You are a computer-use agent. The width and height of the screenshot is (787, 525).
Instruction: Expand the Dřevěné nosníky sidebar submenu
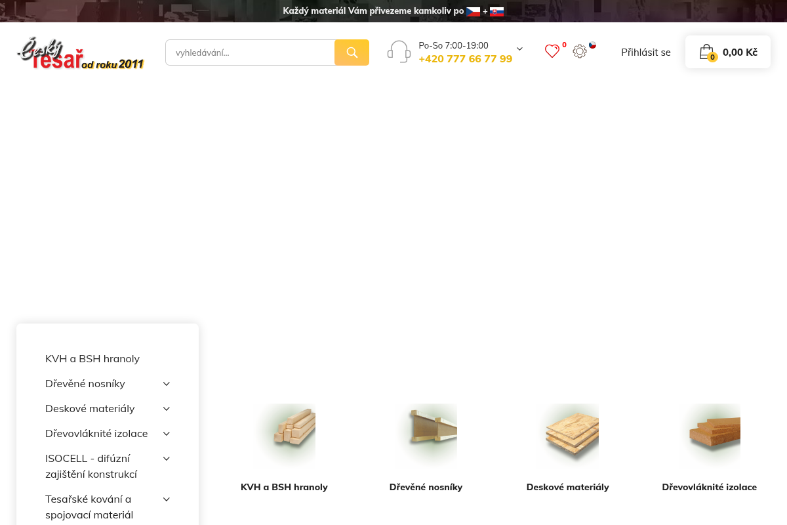pyautogui.click(x=167, y=384)
